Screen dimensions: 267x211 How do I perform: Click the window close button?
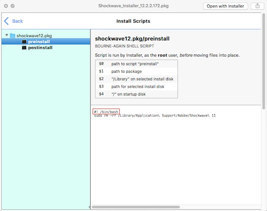[6, 6]
